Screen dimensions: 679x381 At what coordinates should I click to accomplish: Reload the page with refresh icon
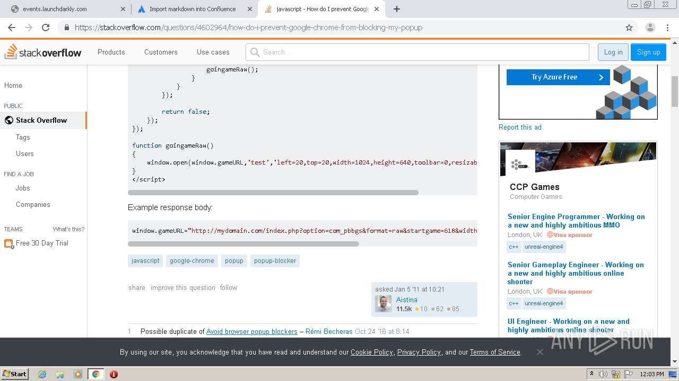[x=46, y=28]
